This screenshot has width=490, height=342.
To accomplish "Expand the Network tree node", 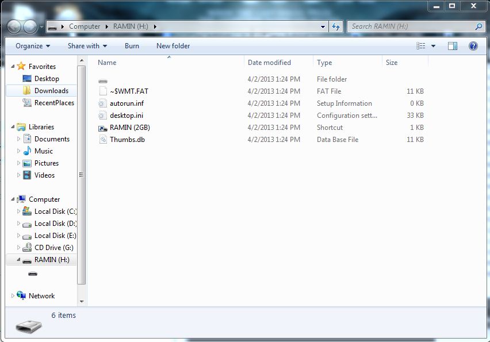I will (x=13, y=296).
